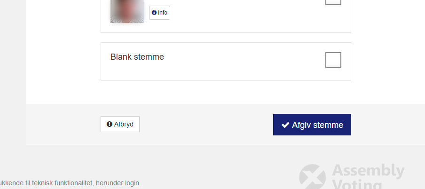
Task: Click the Voting word of the footer logo
Action: pyautogui.click(x=357, y=185)
